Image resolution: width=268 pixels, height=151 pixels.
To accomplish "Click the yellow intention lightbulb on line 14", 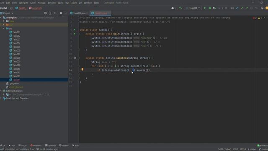I will click(x=82, y=70).
